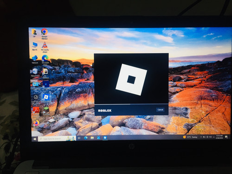Select the Recycle Bin icon
The image size is (232, 174).
35,72
